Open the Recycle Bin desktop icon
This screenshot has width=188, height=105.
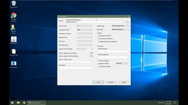tap(14, 4)
